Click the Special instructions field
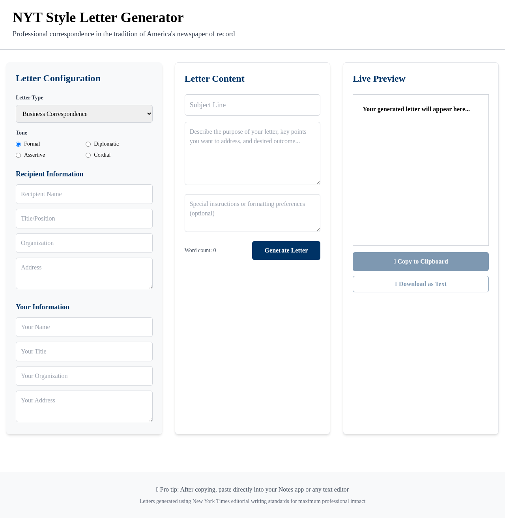 (x=252, y=213)
